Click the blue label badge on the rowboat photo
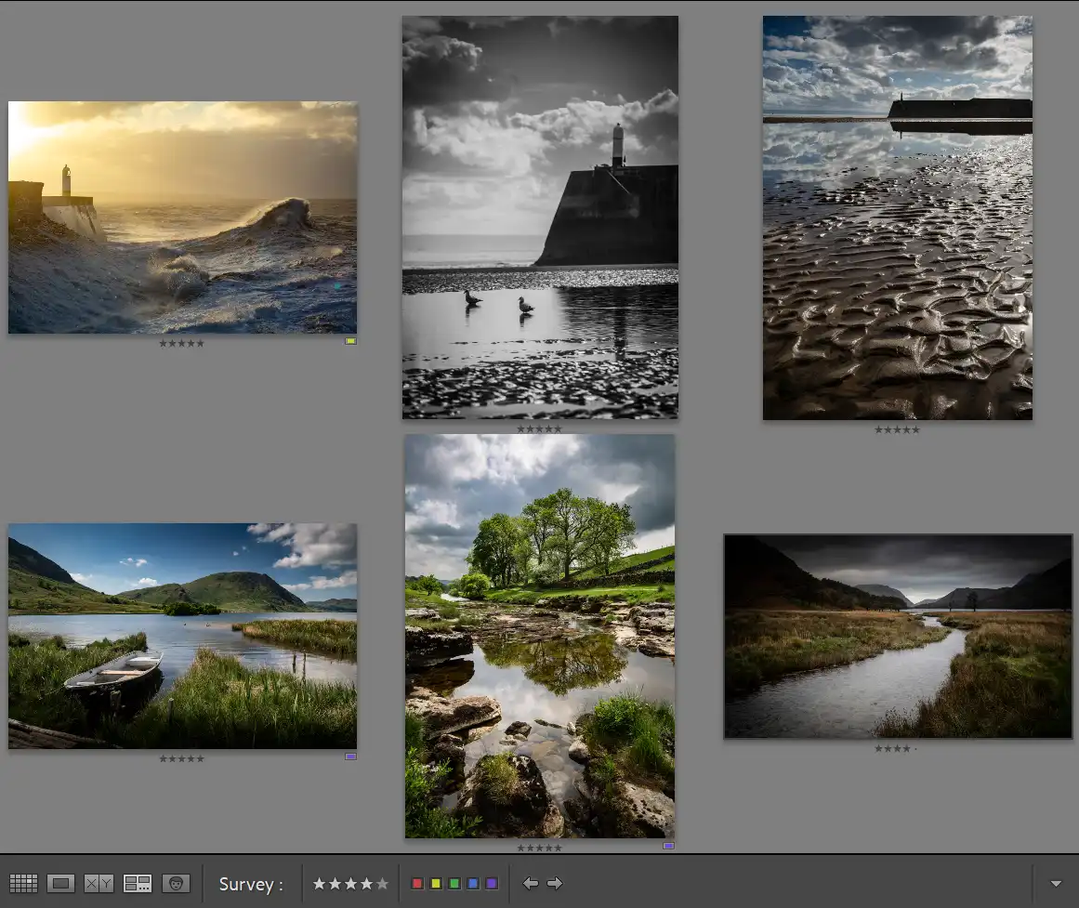 [350, 756]
